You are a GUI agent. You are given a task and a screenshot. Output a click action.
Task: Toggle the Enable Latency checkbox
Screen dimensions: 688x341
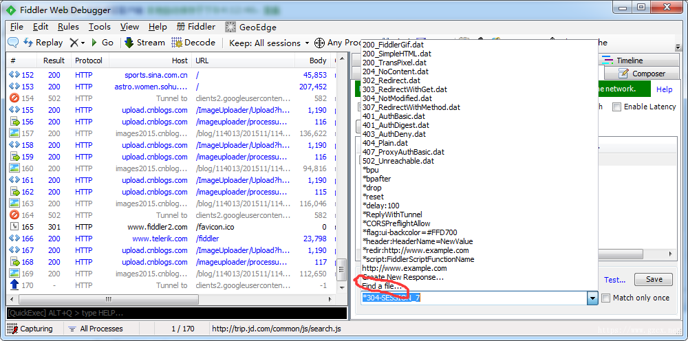(617, 107)
